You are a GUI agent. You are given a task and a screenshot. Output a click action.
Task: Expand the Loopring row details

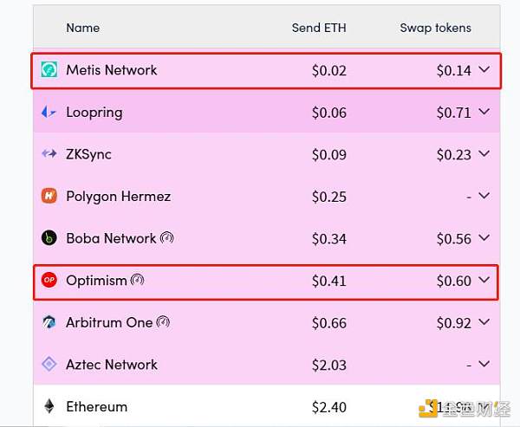coord(484,113)
